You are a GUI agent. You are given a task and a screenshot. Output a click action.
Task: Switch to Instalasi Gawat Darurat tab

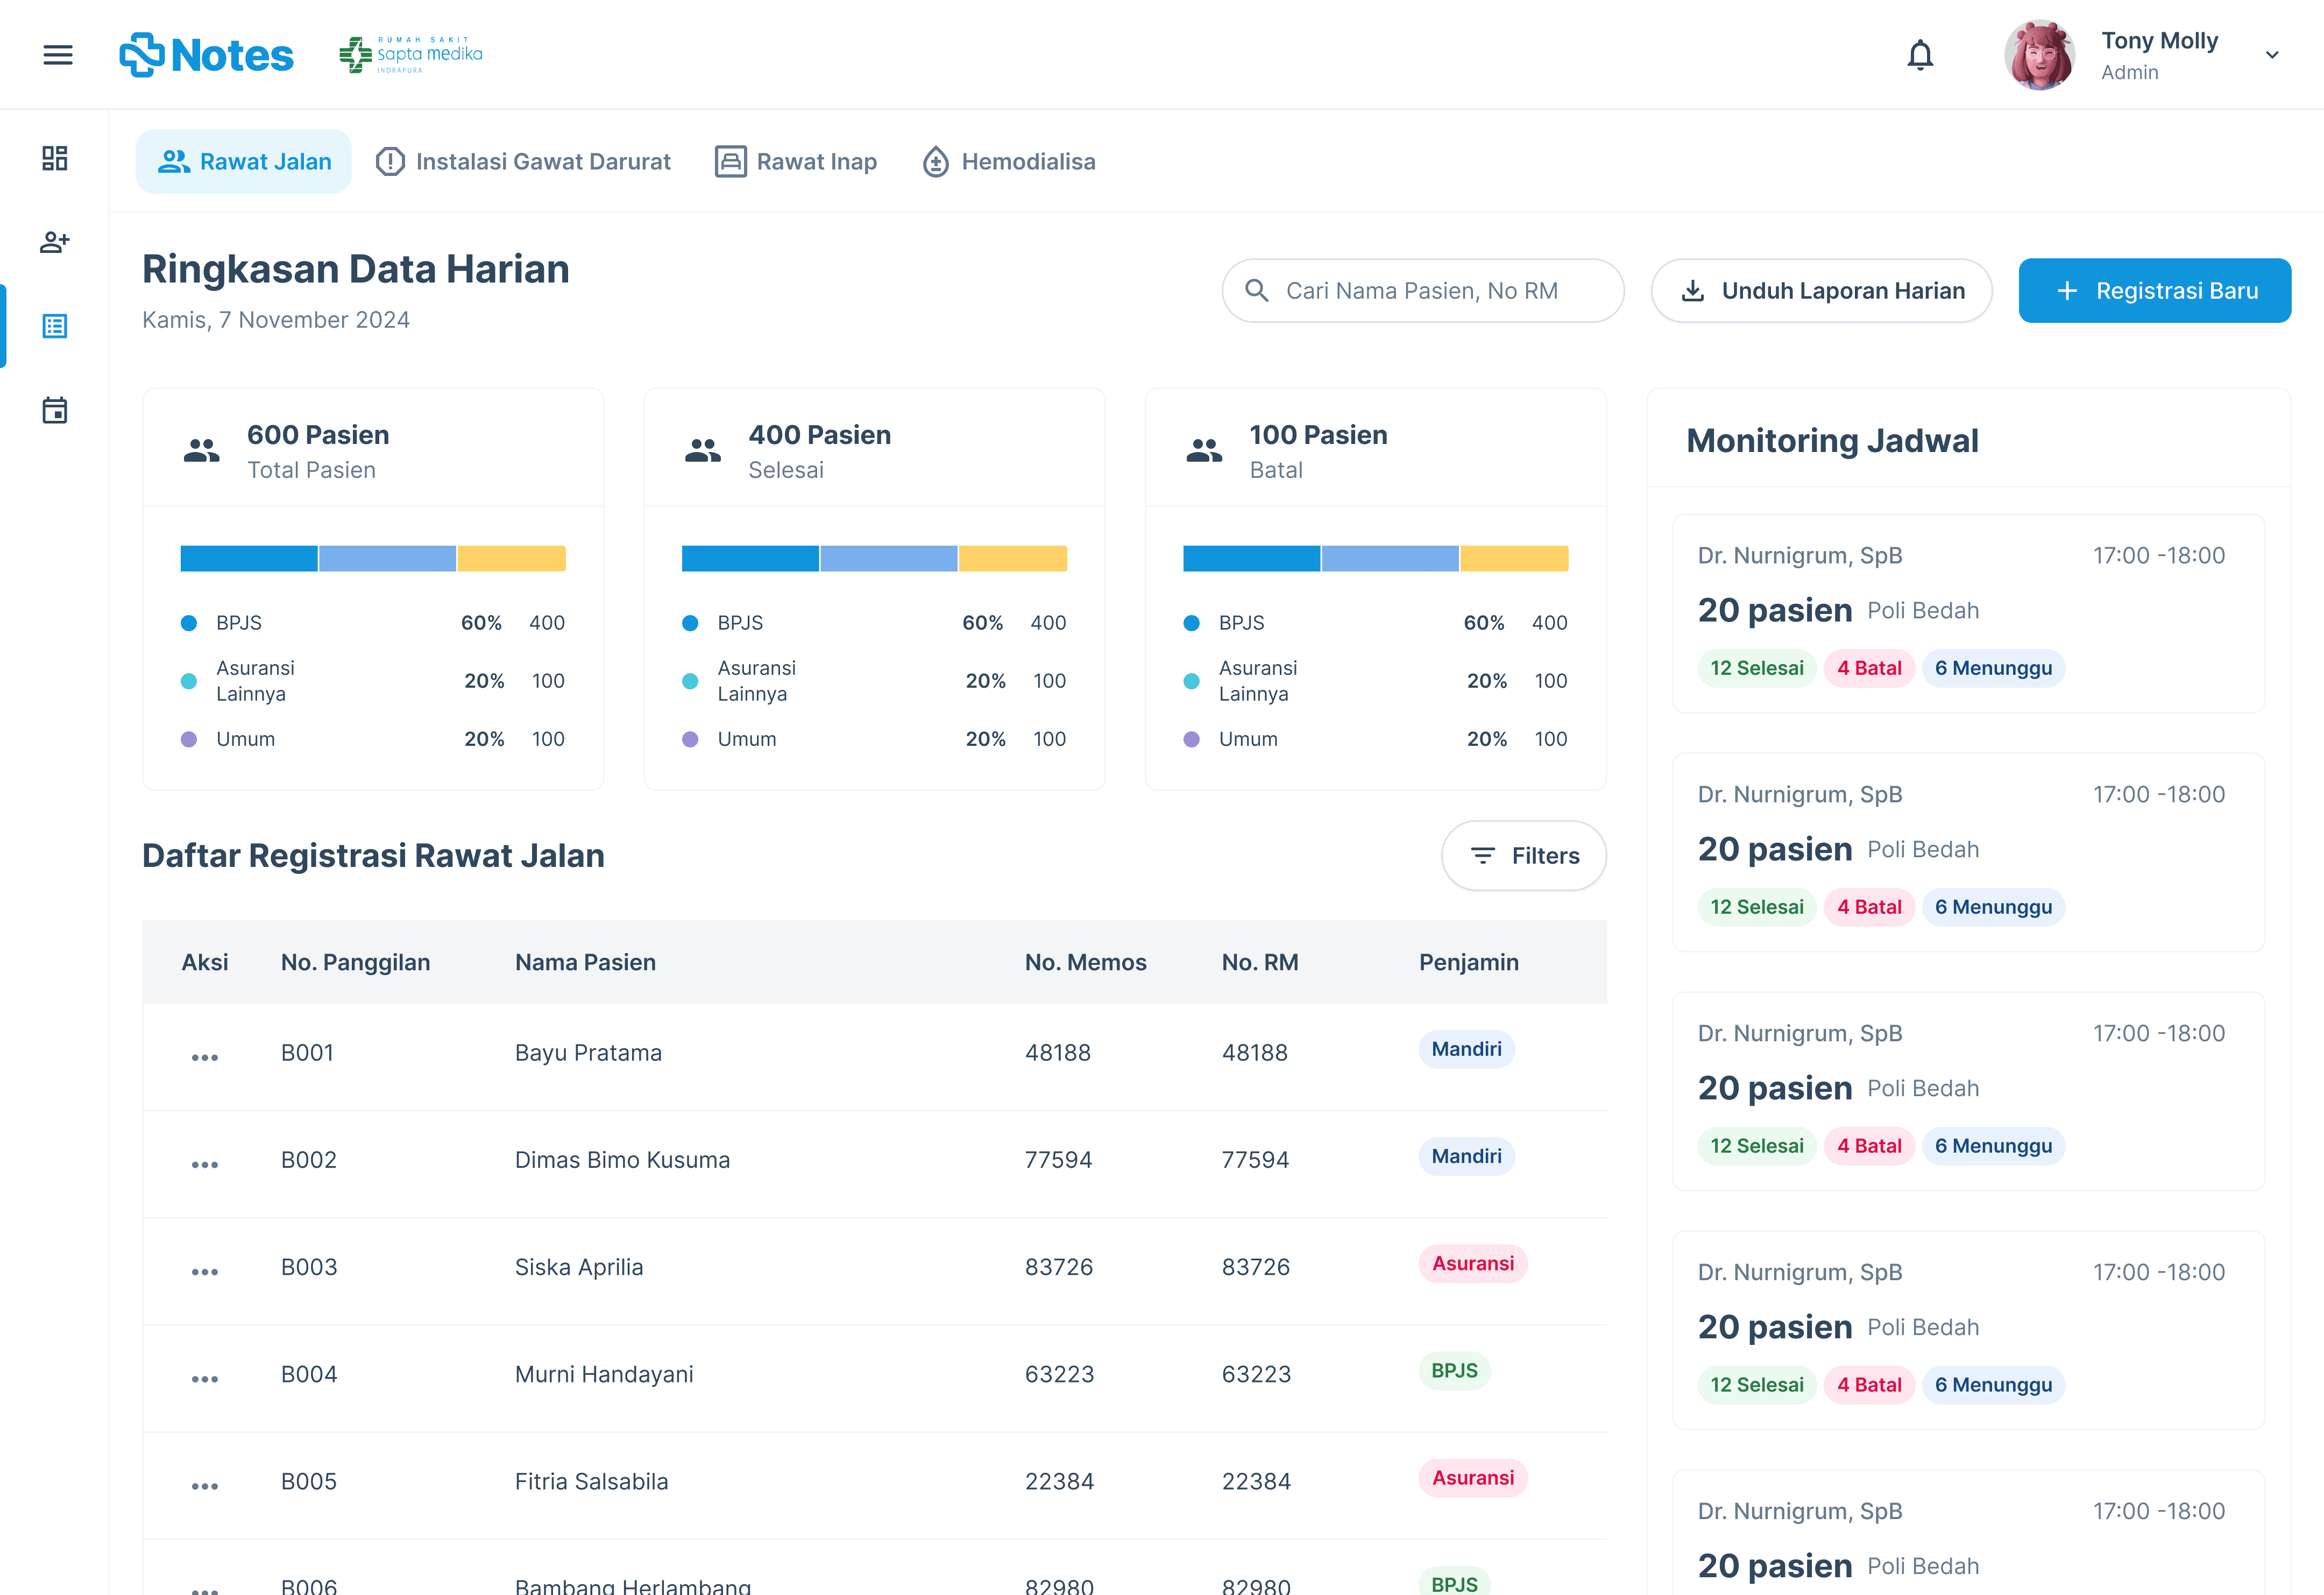(x=523, y=162)
